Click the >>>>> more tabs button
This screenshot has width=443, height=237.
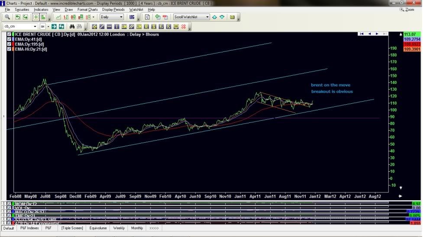[x=154, y=228]
